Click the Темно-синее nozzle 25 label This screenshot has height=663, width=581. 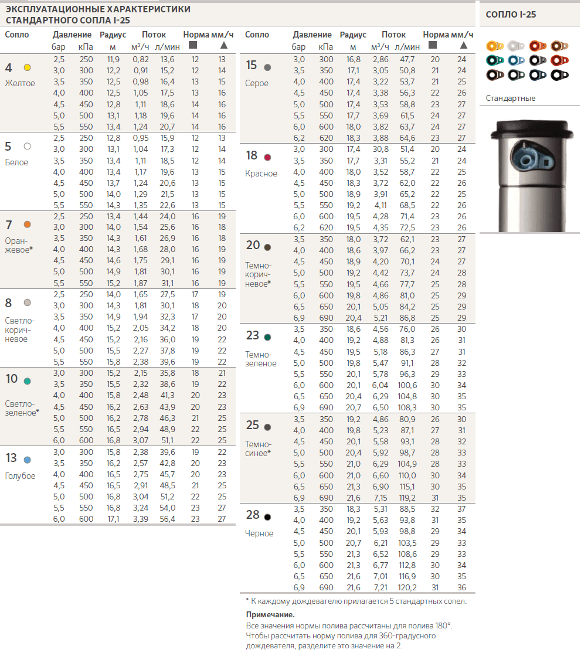coord(259,448)
